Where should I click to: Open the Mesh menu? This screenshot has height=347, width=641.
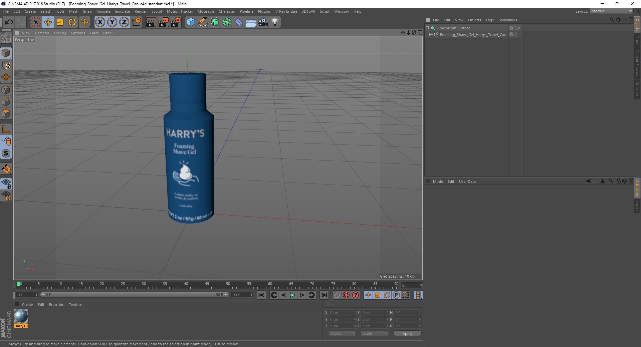point(73,11)
